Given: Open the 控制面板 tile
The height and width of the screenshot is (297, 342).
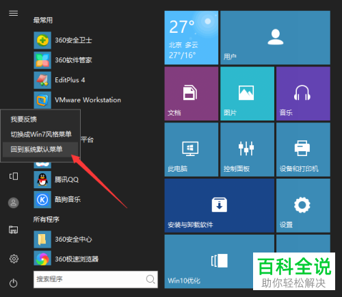Looking at the screenshot, I should tap(247, 150).
